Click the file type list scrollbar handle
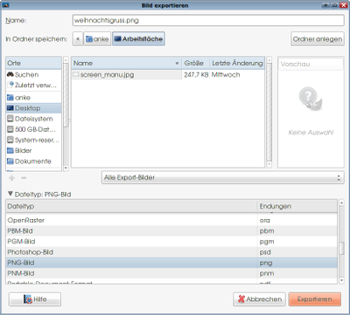Image resolution: width=350 pixels, height=315 pixels. point(341,249)
